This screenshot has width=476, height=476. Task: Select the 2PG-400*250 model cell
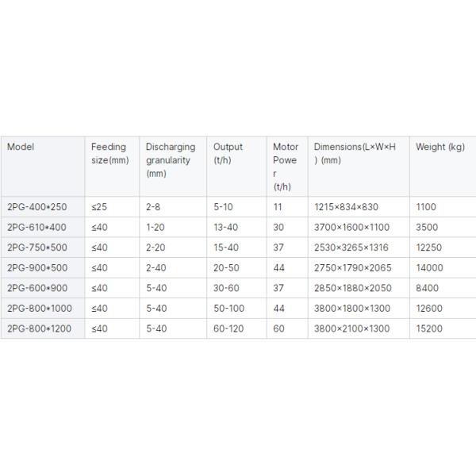(38, 206)
